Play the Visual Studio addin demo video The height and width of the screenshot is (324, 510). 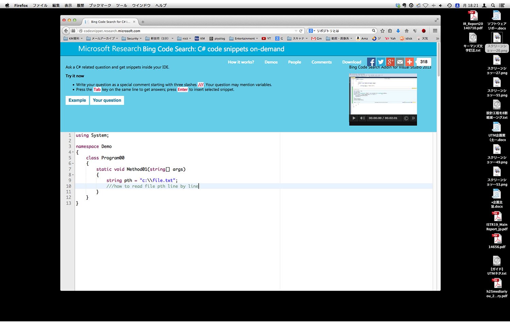(354, 118)
